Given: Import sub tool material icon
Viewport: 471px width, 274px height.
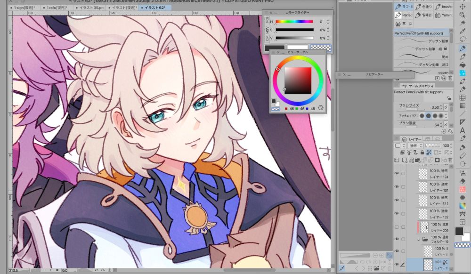Looking at the screenshot, I should (x=438, y=78).
